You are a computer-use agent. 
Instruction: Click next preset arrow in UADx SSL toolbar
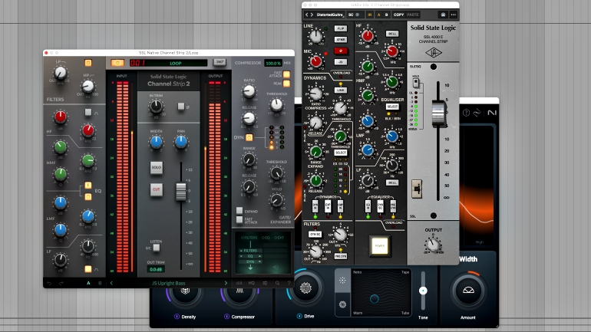click(312, 15)
